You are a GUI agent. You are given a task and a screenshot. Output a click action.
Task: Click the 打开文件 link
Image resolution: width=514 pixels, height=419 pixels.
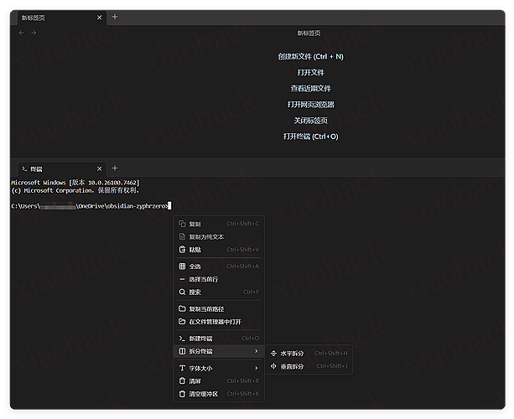(310, 72)
